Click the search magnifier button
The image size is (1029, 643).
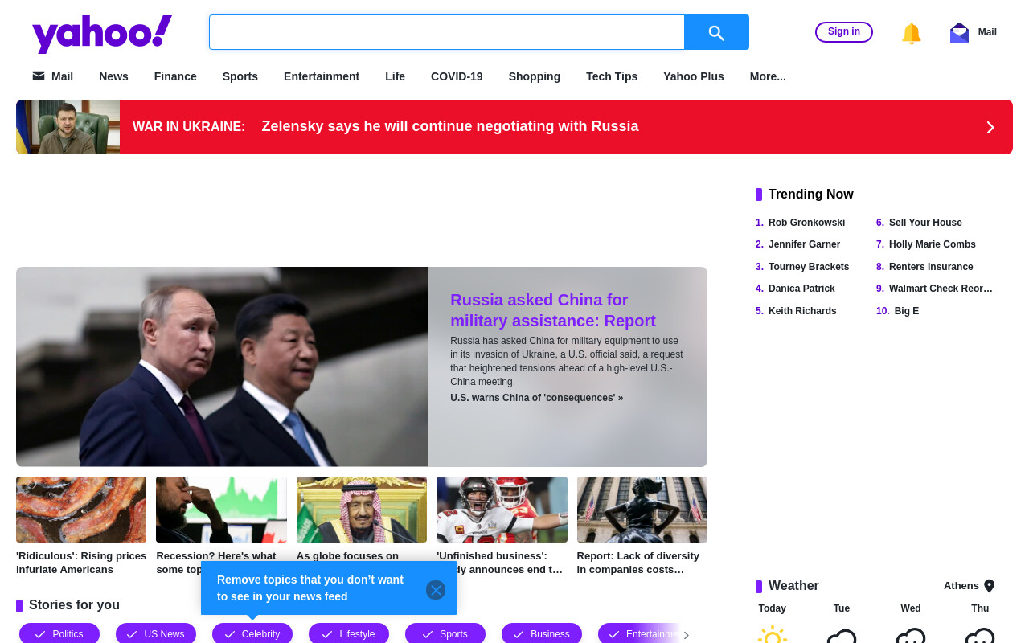[x=716, y=32]
